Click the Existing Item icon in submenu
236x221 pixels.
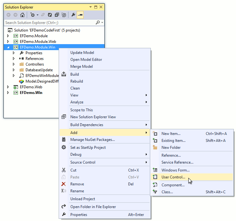pos(155,140)
